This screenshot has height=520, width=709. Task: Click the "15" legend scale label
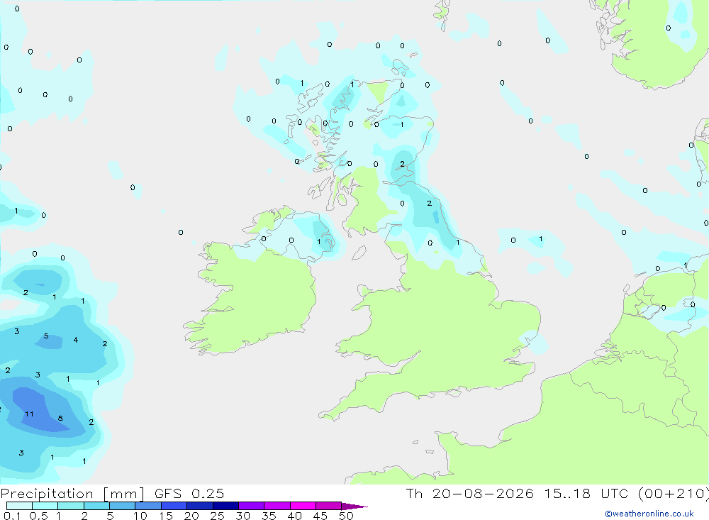point(166,516)
